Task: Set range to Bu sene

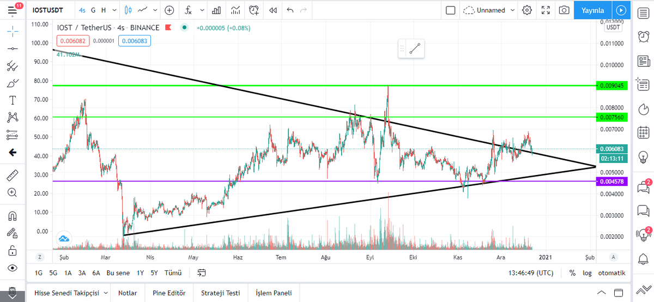Action: coord(118,273)
